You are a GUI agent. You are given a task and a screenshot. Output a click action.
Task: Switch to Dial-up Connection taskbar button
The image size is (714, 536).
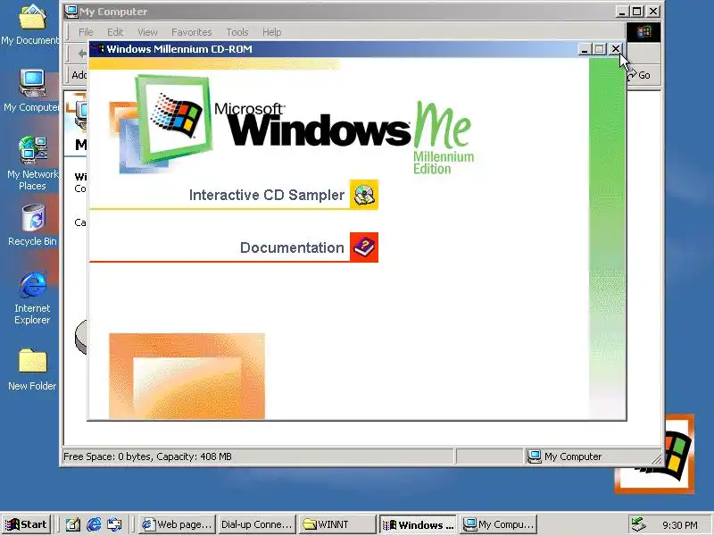[x=256, y=524]
